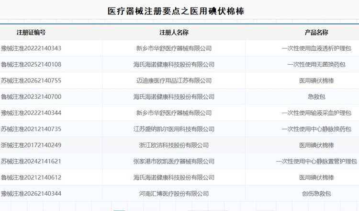Click registration number 鲁械注准20232140700
Image resolution: width=359 pixels, height=211 pixels.
coord(31,97)
